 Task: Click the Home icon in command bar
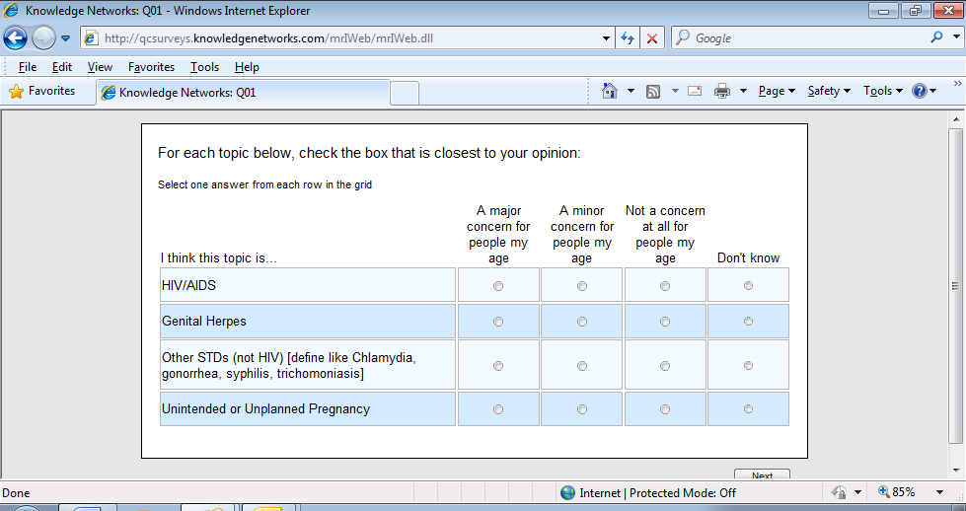click(609, 91)
